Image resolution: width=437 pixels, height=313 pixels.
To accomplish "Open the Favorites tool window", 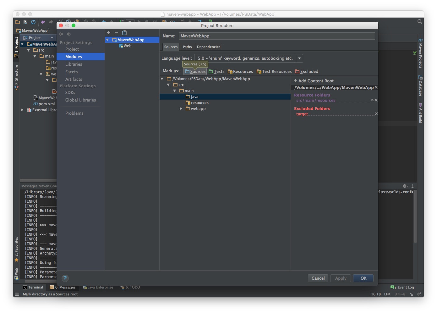I will 16,250.
